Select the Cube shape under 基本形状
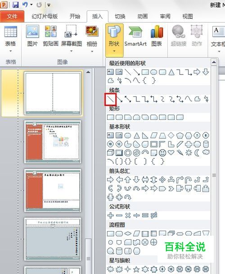This screenshot has height=274, width=225. click(110, 153)
